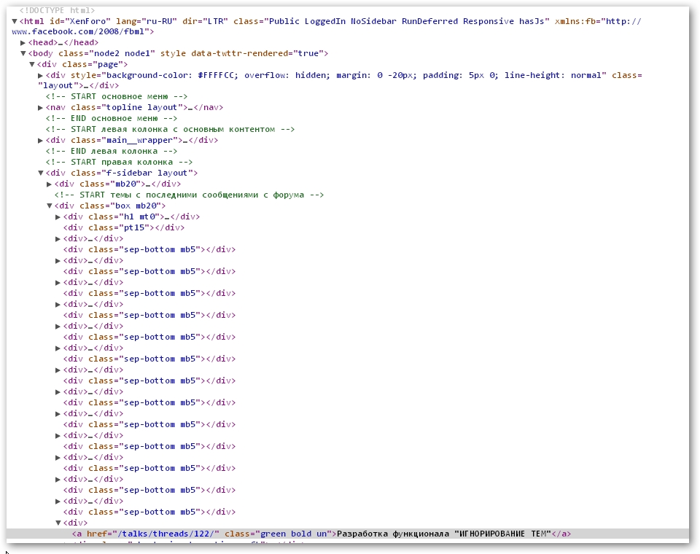
Task: Collapse the html XenForo root element
Action: pos(15,21)
